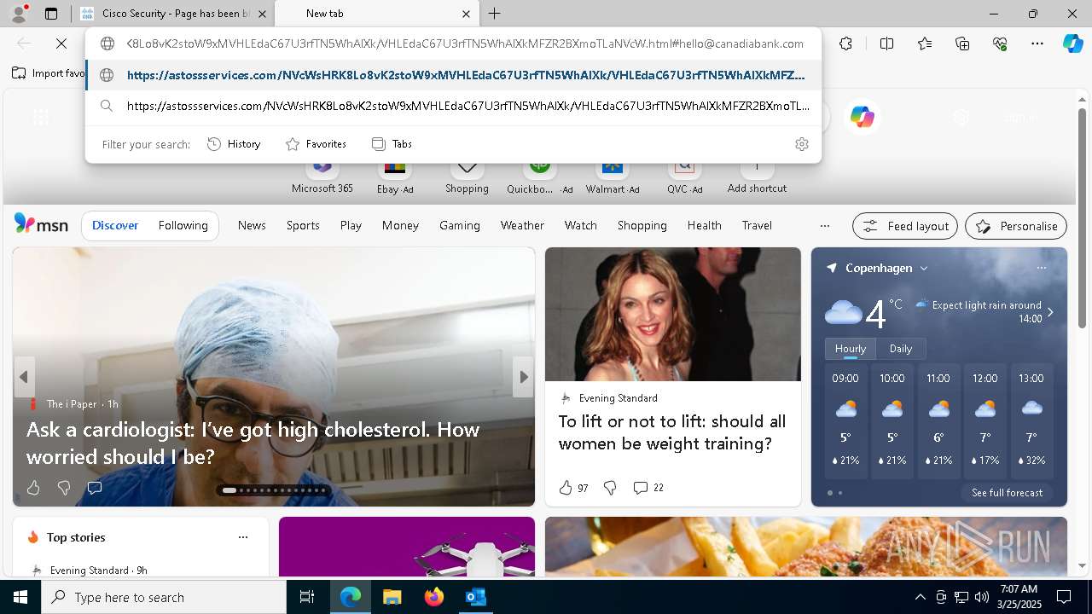Dislike the cardiologist article
The height and width of the screenshot is (614, 1092).
pos(64,488)
